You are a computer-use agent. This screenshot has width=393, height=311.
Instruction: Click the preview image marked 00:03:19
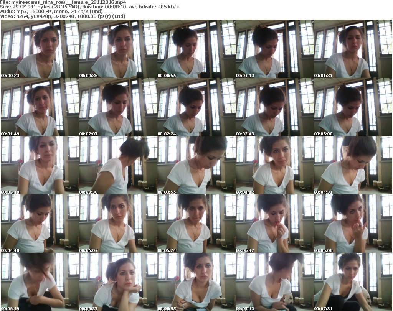click(x=40, y=166)
